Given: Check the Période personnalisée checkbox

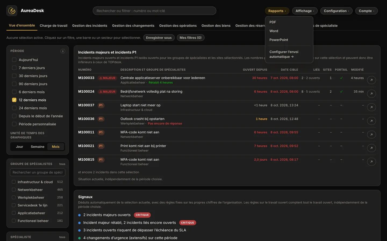Looking at the screenshot, I should click(x=14, y=124).
